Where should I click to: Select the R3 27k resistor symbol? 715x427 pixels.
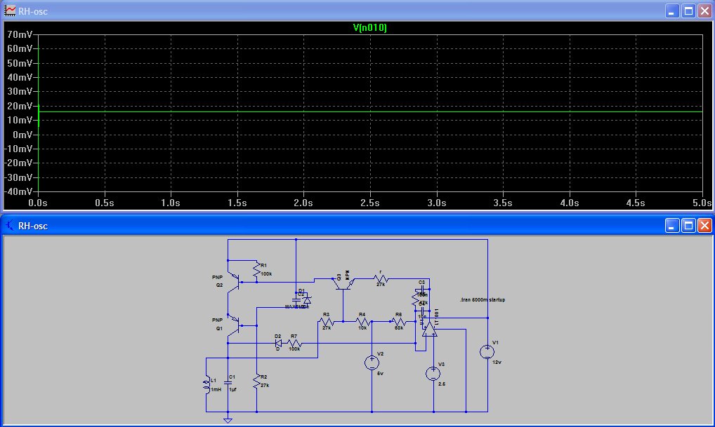click(327, 322)
